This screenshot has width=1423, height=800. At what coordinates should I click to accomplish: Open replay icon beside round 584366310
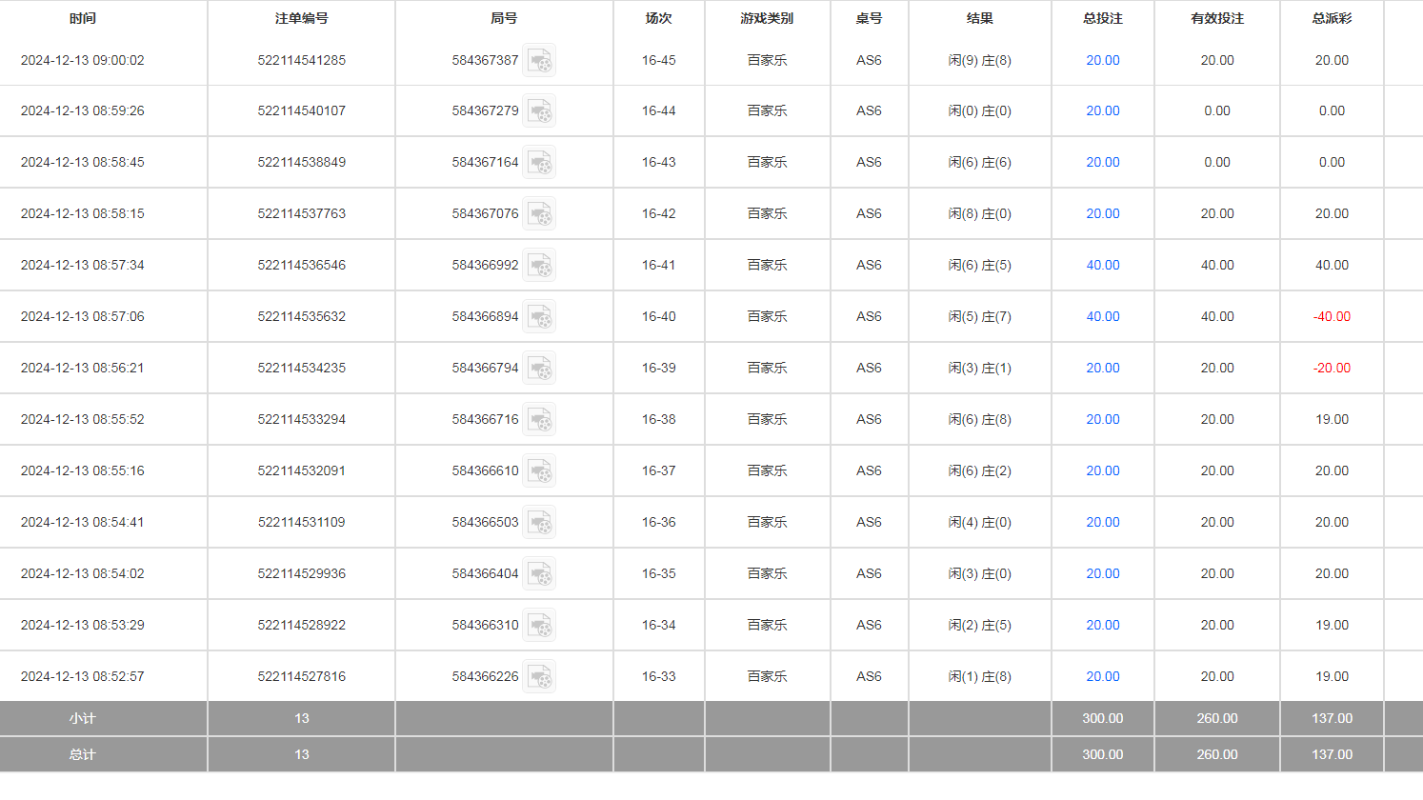click(x=539, y=626)
